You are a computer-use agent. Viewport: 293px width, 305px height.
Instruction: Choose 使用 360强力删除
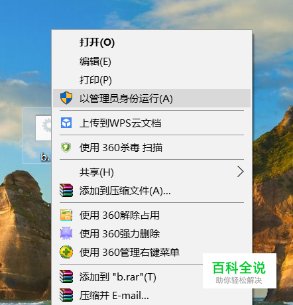coord(152,233)
